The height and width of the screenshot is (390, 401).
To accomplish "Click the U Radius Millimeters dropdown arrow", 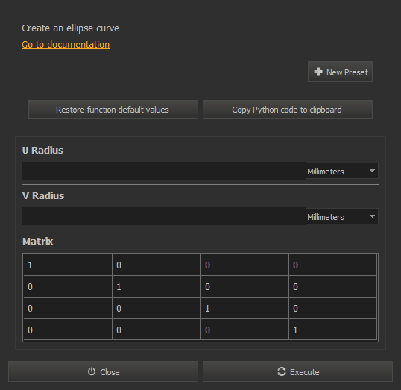I will tap(372, 171).
